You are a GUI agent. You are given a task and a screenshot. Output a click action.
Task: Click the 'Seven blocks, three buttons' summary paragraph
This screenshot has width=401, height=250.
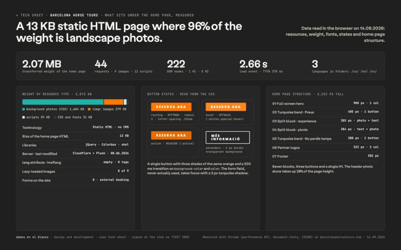(323, 169)
